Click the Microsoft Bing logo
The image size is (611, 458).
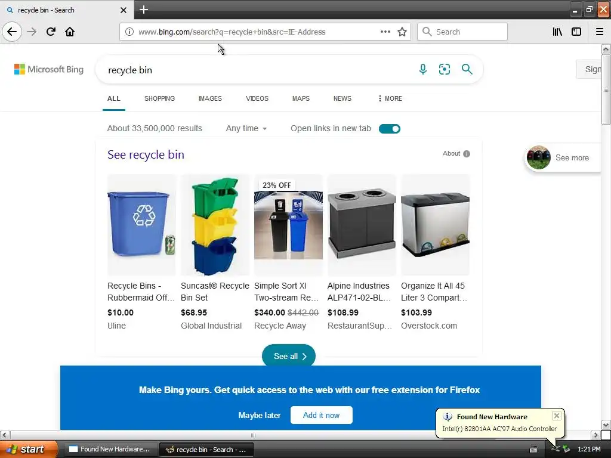(49, 69)
